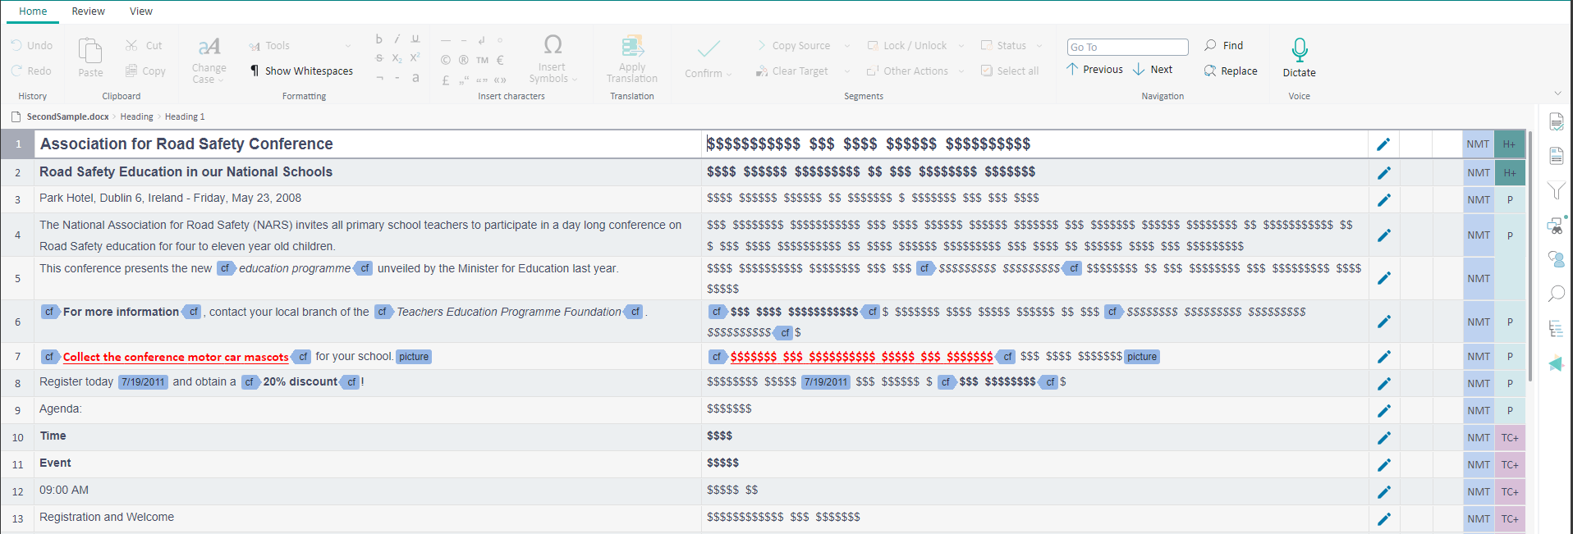Open the comments person icon in the sidebar
This screenshot has width=1573, height=534.
click(x=1556, y=259)
